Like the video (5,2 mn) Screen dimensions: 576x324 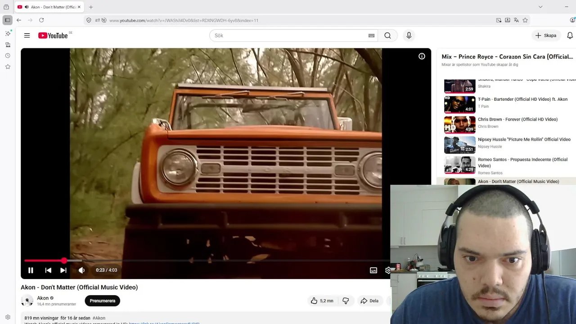tap(322, 301)
